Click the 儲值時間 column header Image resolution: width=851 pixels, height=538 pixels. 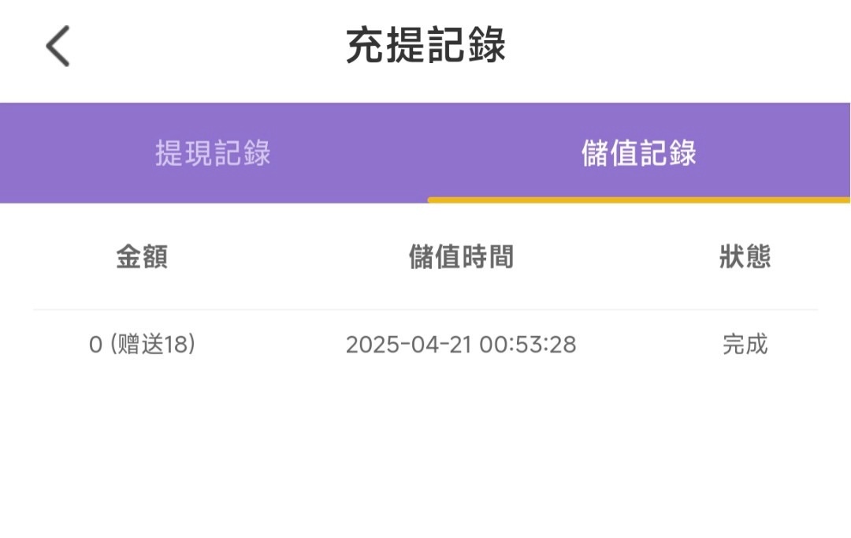(x=461, y=257)
